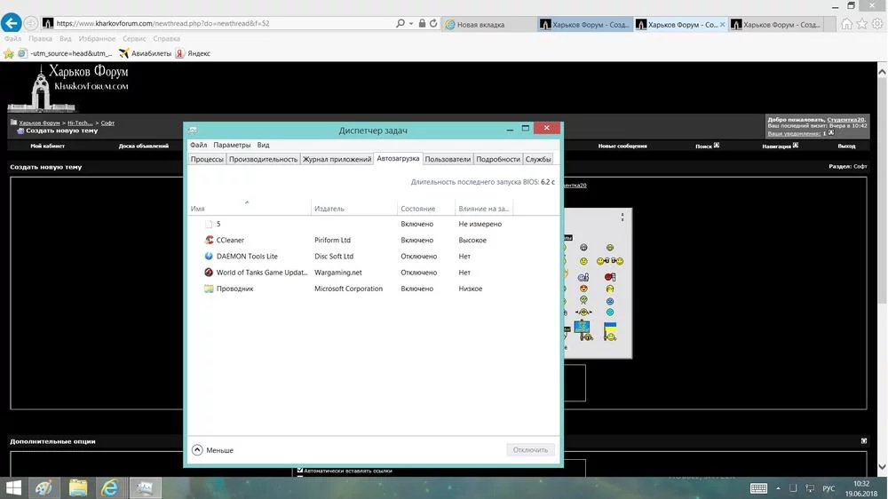The height and width of the screenshot is (499, 888).
Task: Open the Новые сообщения link
Action: coord(622,147)
